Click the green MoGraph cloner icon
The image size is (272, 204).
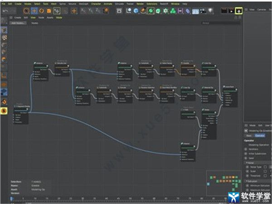coord(165,11)
